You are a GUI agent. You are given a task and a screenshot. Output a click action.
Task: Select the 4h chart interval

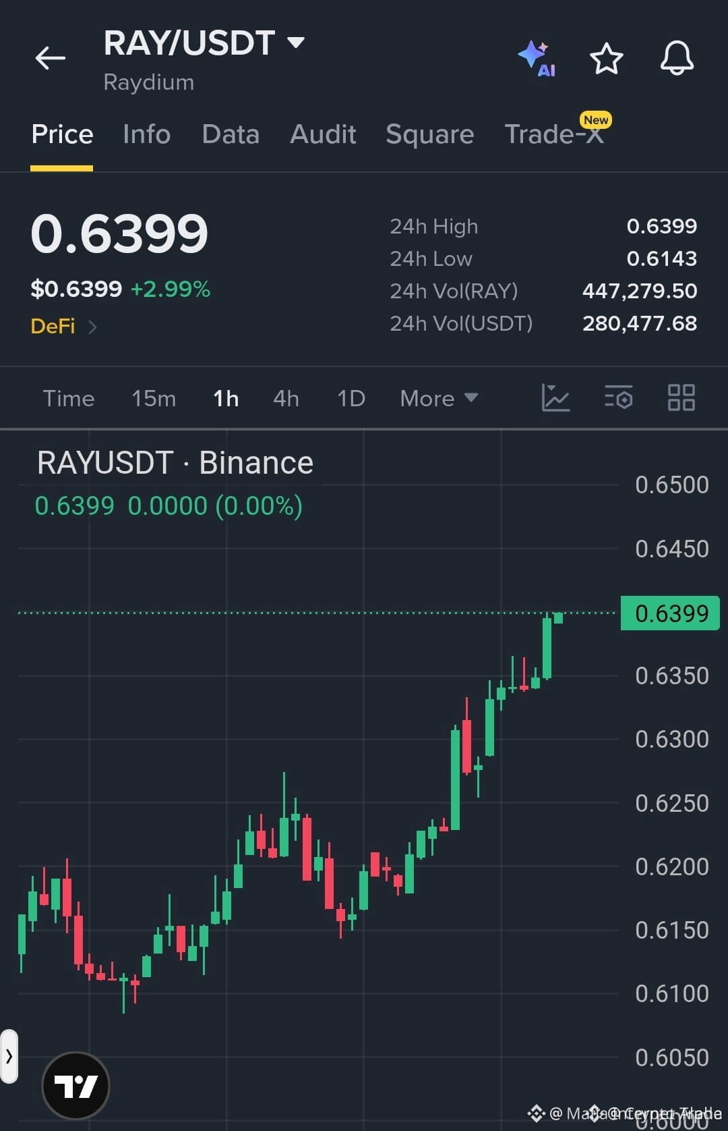point(286,398)
